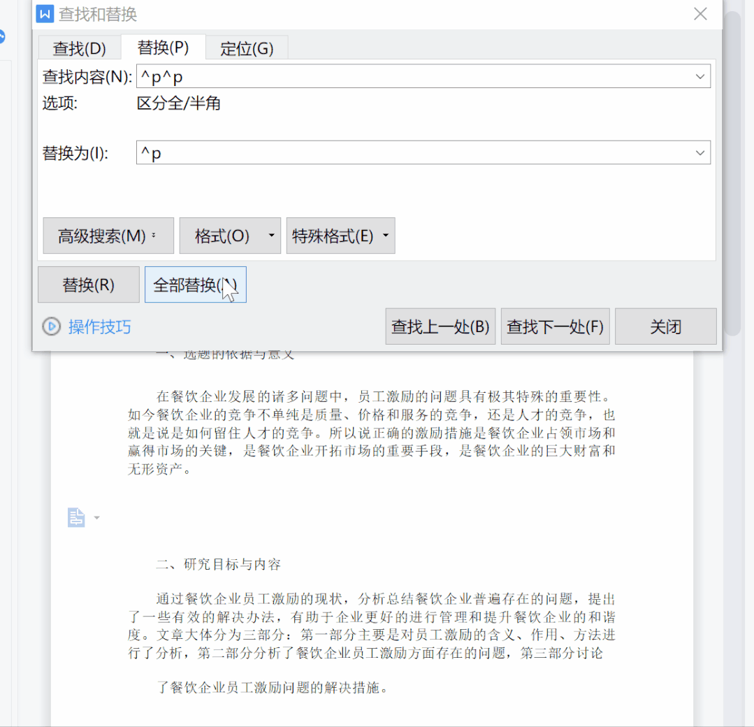Click the paragraph layout icon in the document margin
Image resolution: width=754 pixels, height=727 pixels.
(76, 517)
